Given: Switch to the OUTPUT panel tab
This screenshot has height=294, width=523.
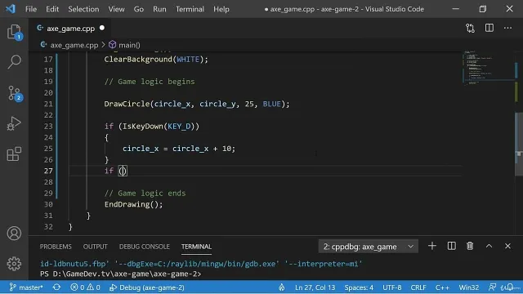Looking at the screenshot, I should pos(96,247).
